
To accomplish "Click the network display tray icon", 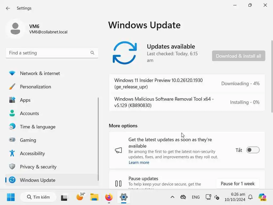I will [208, 197].
